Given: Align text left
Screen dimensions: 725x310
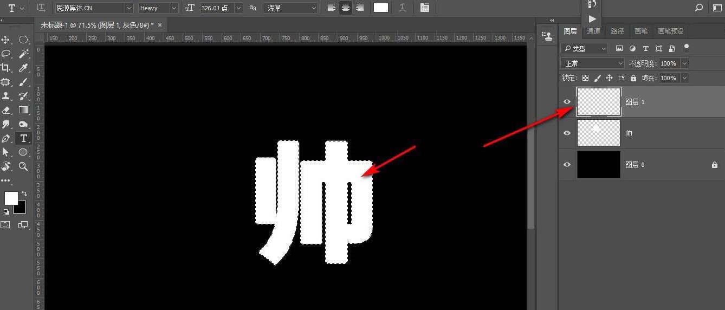Looking at the screenshot, I should 332,8.
